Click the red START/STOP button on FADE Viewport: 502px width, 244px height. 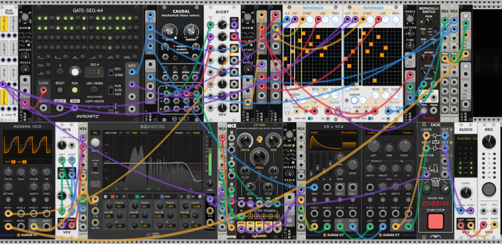(x=435, y=221)
